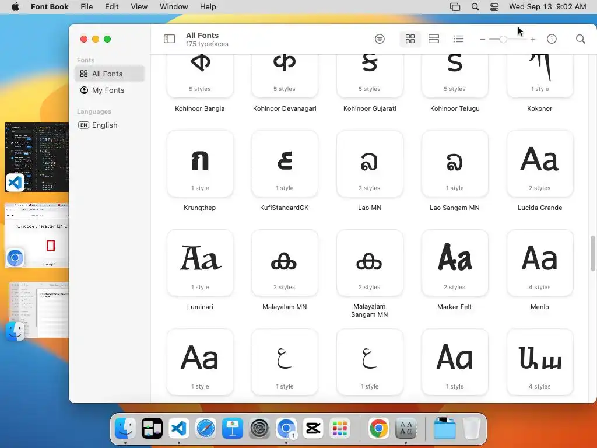This screenshot has height=448, width=597.
Task: Open System Settings from the Dock
Action: (x=259, y=428)
